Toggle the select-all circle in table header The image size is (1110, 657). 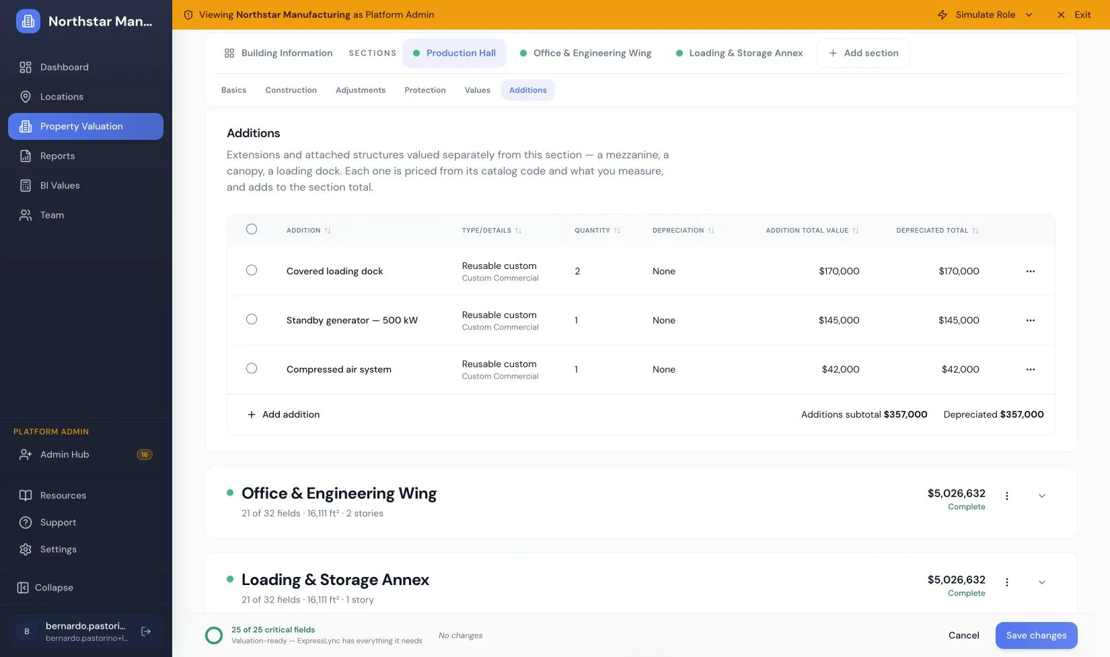click(252, 229)
